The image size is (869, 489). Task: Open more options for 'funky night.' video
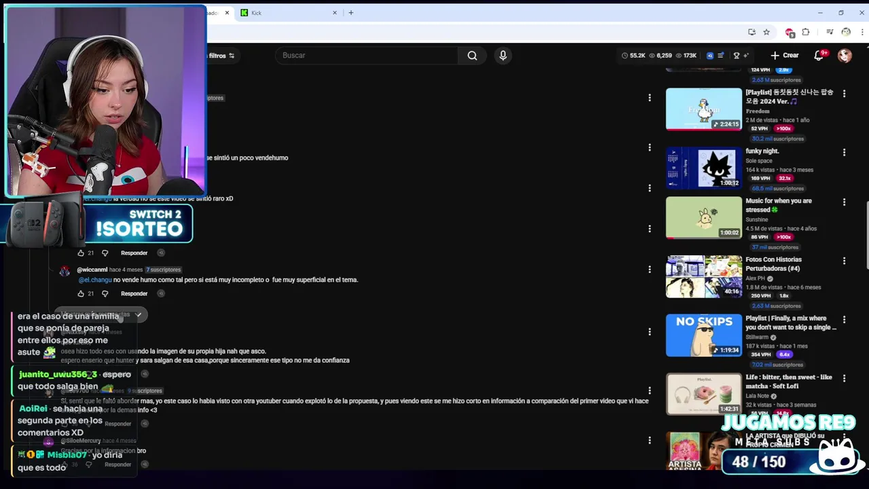click(845, 152)
